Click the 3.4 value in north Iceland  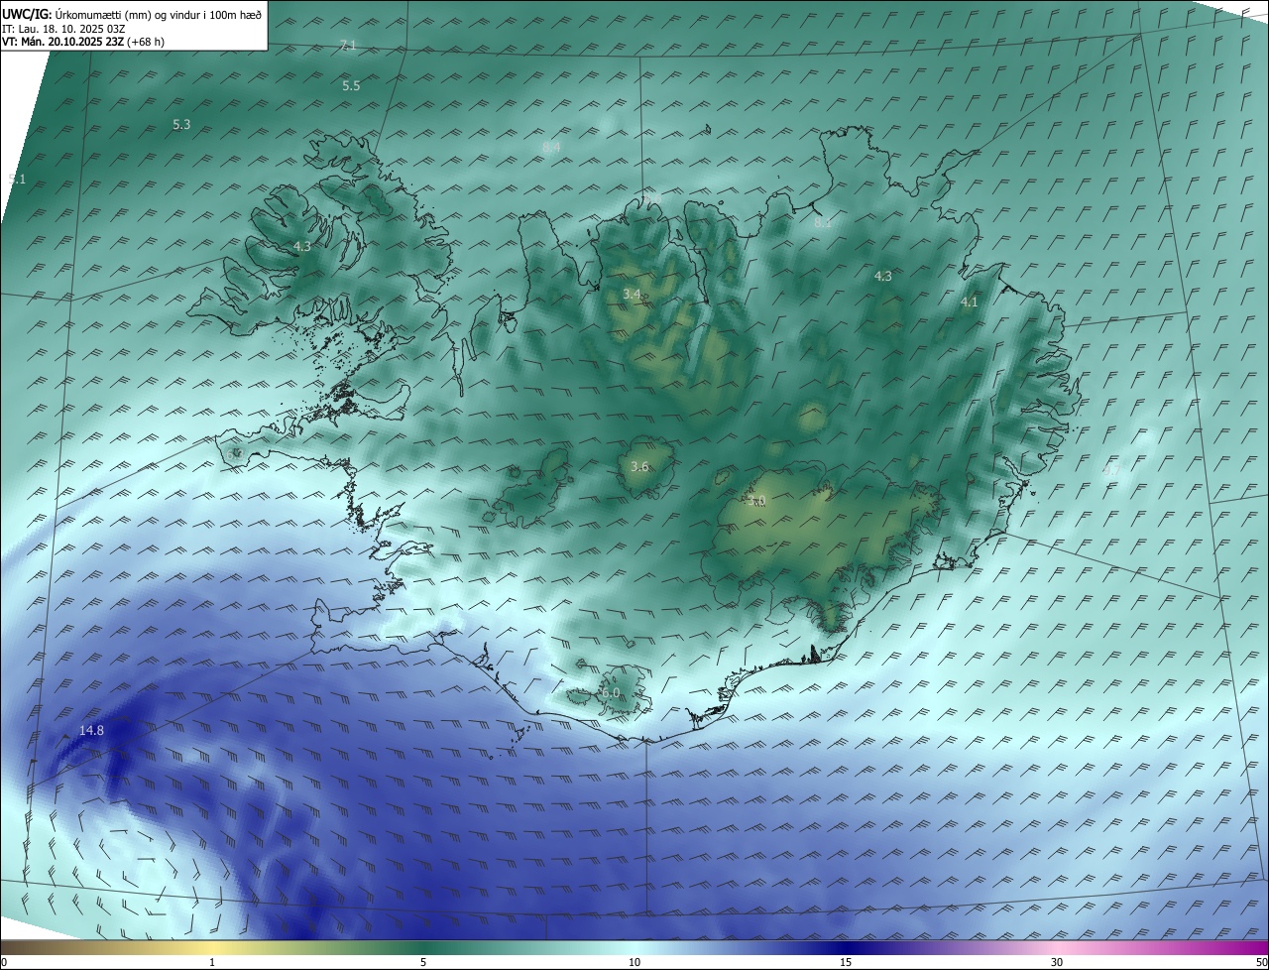pyautogui.click(x=632, y=295)
